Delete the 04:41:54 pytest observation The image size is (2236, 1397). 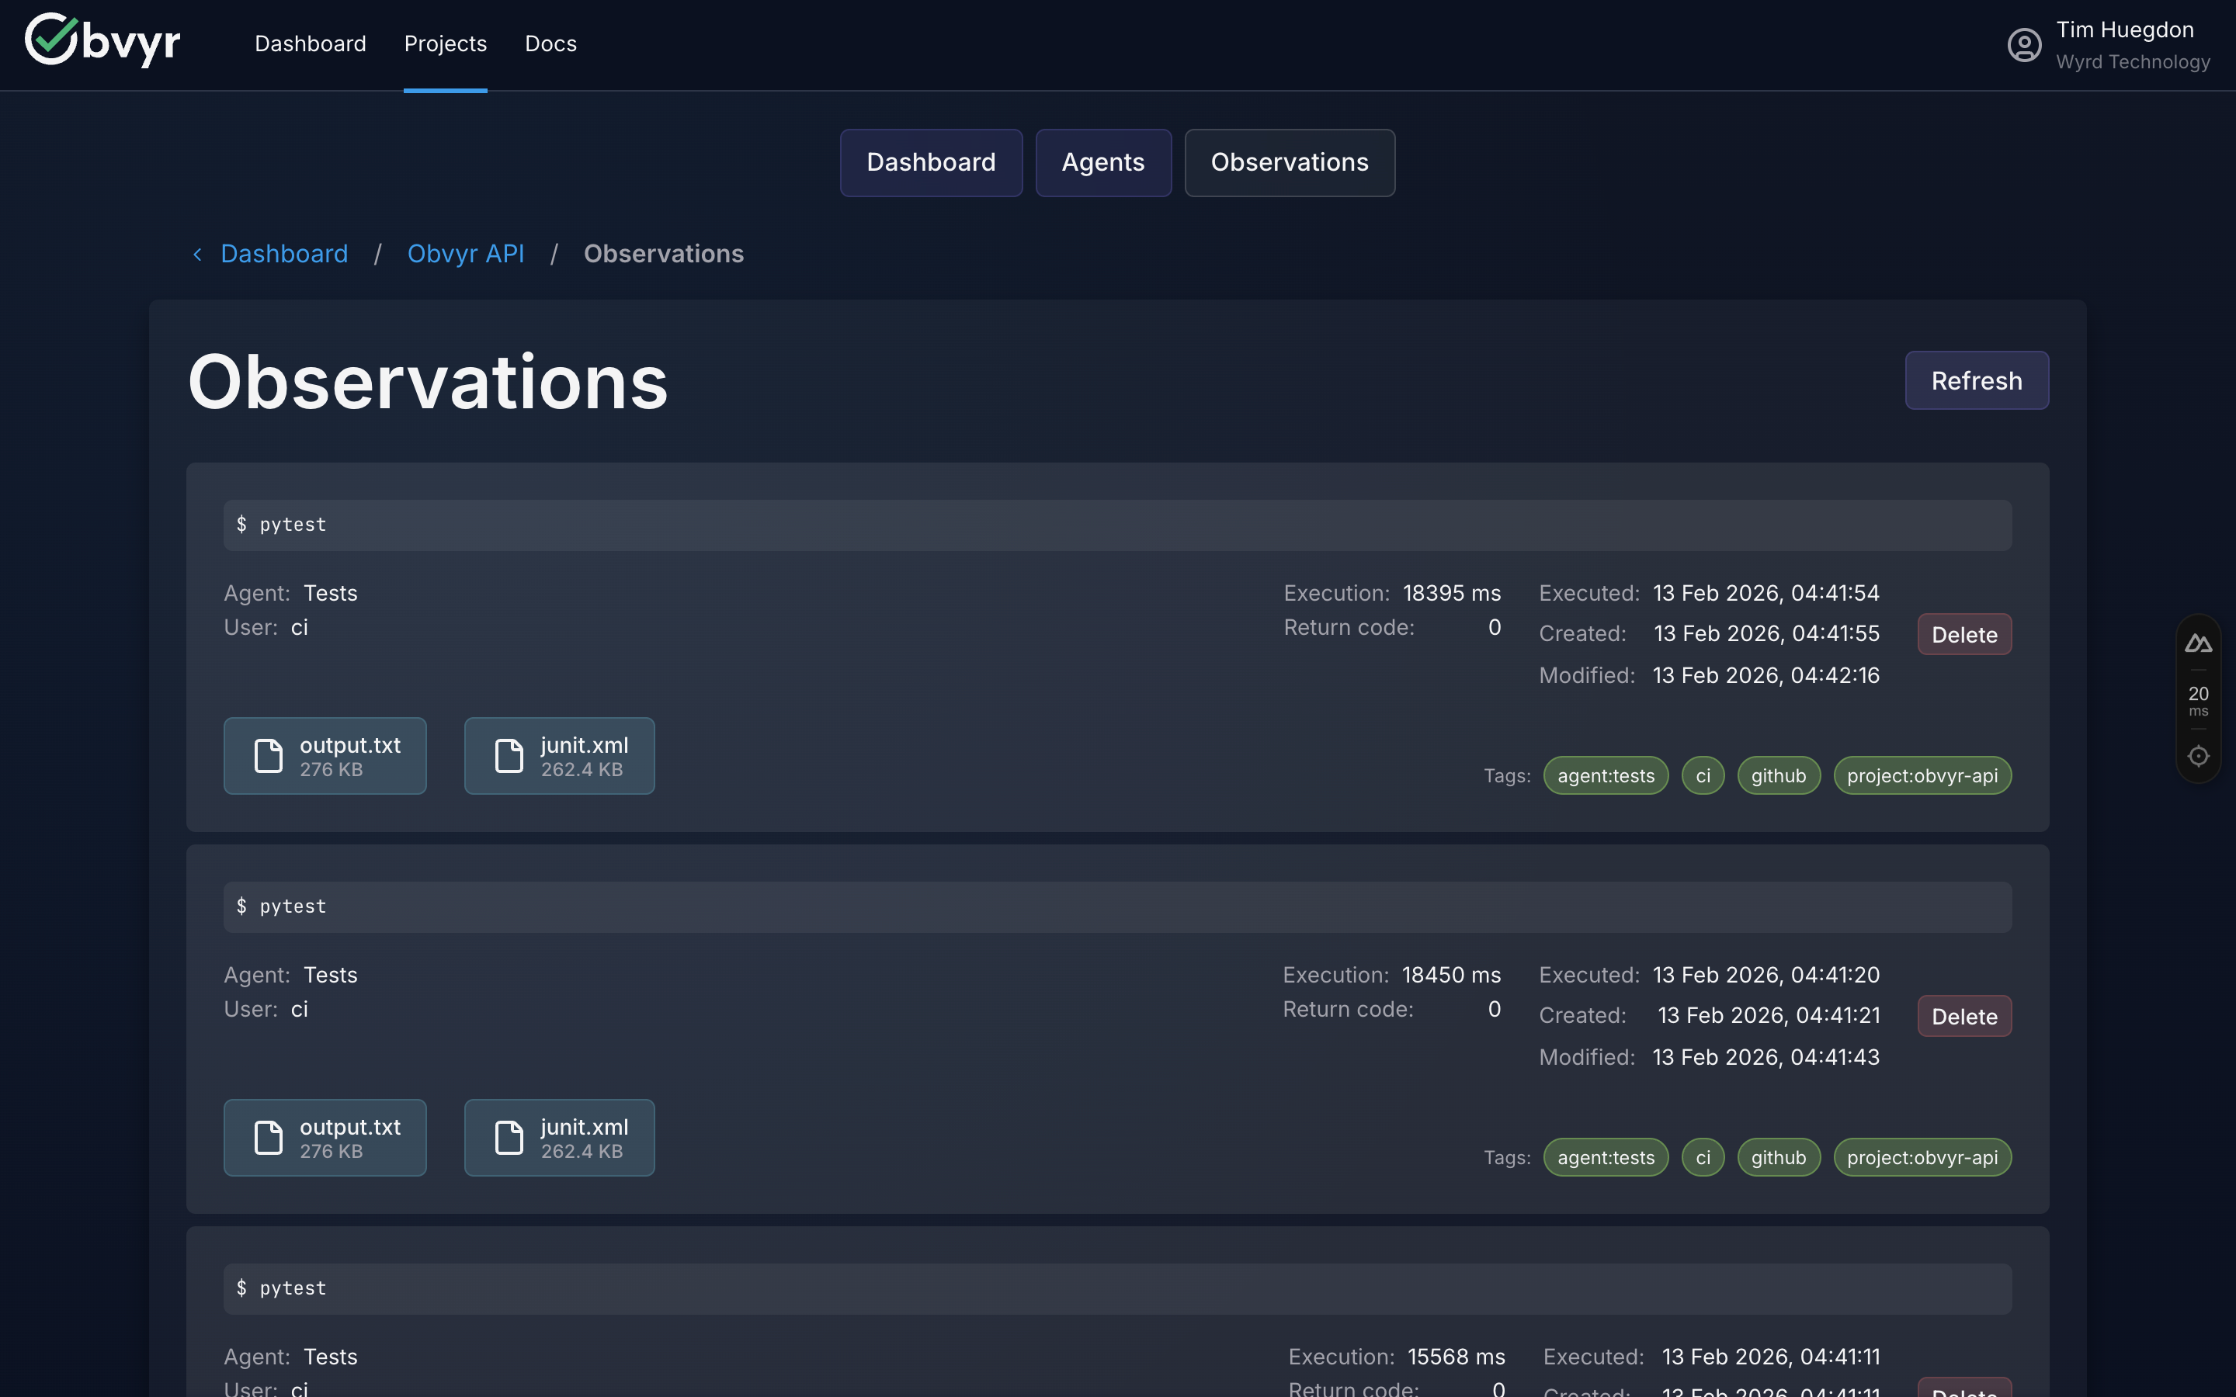coord(1963,635)
